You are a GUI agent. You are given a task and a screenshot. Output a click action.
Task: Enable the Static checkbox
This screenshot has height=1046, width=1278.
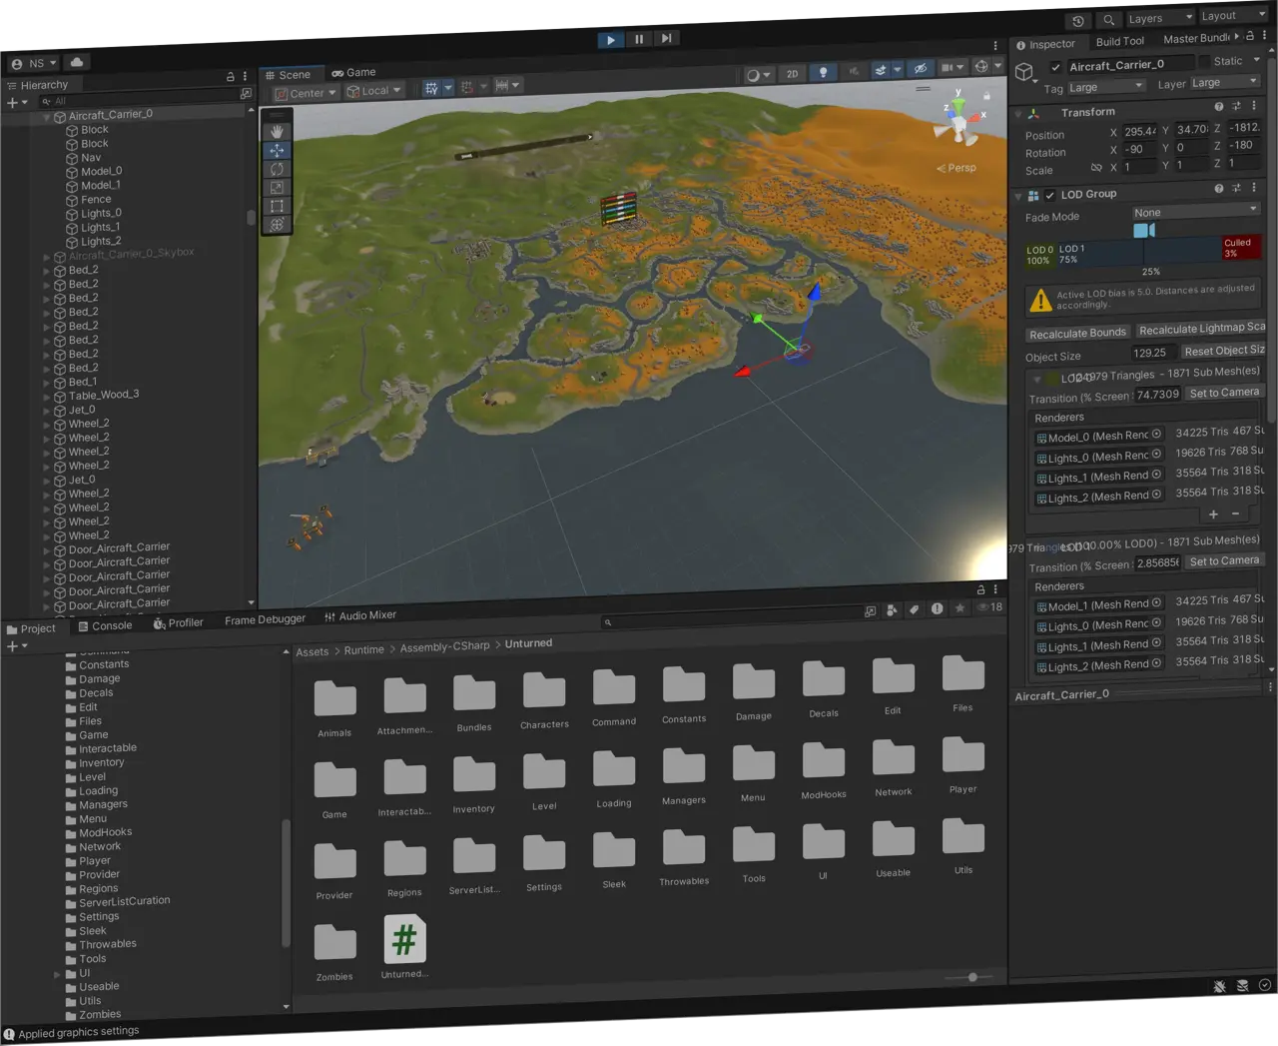1204,62
